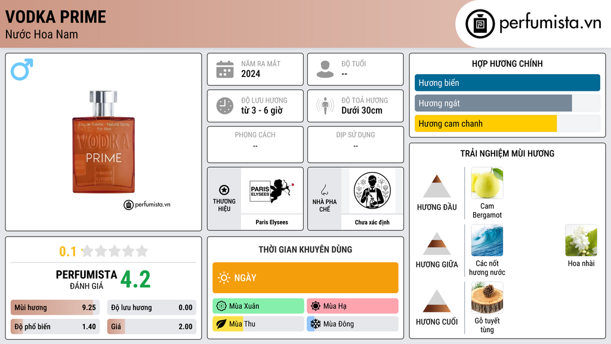The width and height of the screenshot is (611, 344).
Task: Open the Cam Bergamot note image
Action: pos(487,183)
